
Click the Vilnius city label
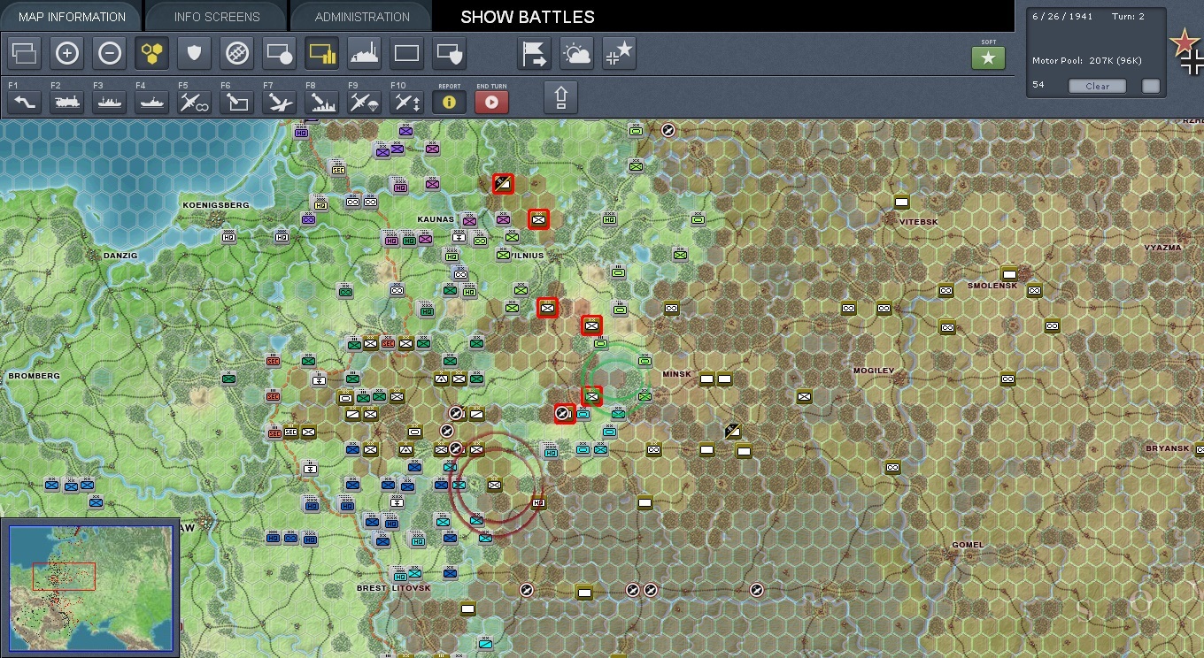[527, 256]
